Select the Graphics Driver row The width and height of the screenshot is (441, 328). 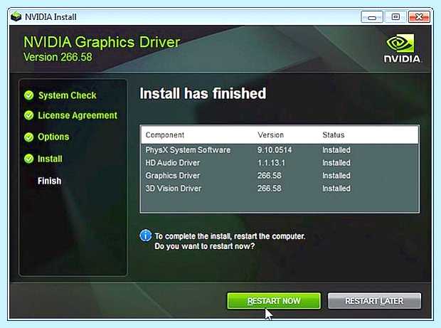(280, 176)
